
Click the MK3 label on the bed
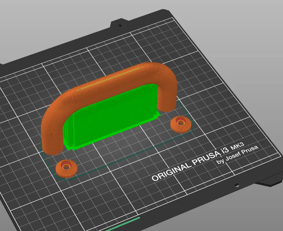(237, 147)
